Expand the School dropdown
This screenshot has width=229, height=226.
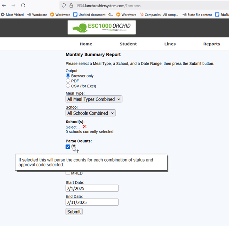(x=91, y=113)
